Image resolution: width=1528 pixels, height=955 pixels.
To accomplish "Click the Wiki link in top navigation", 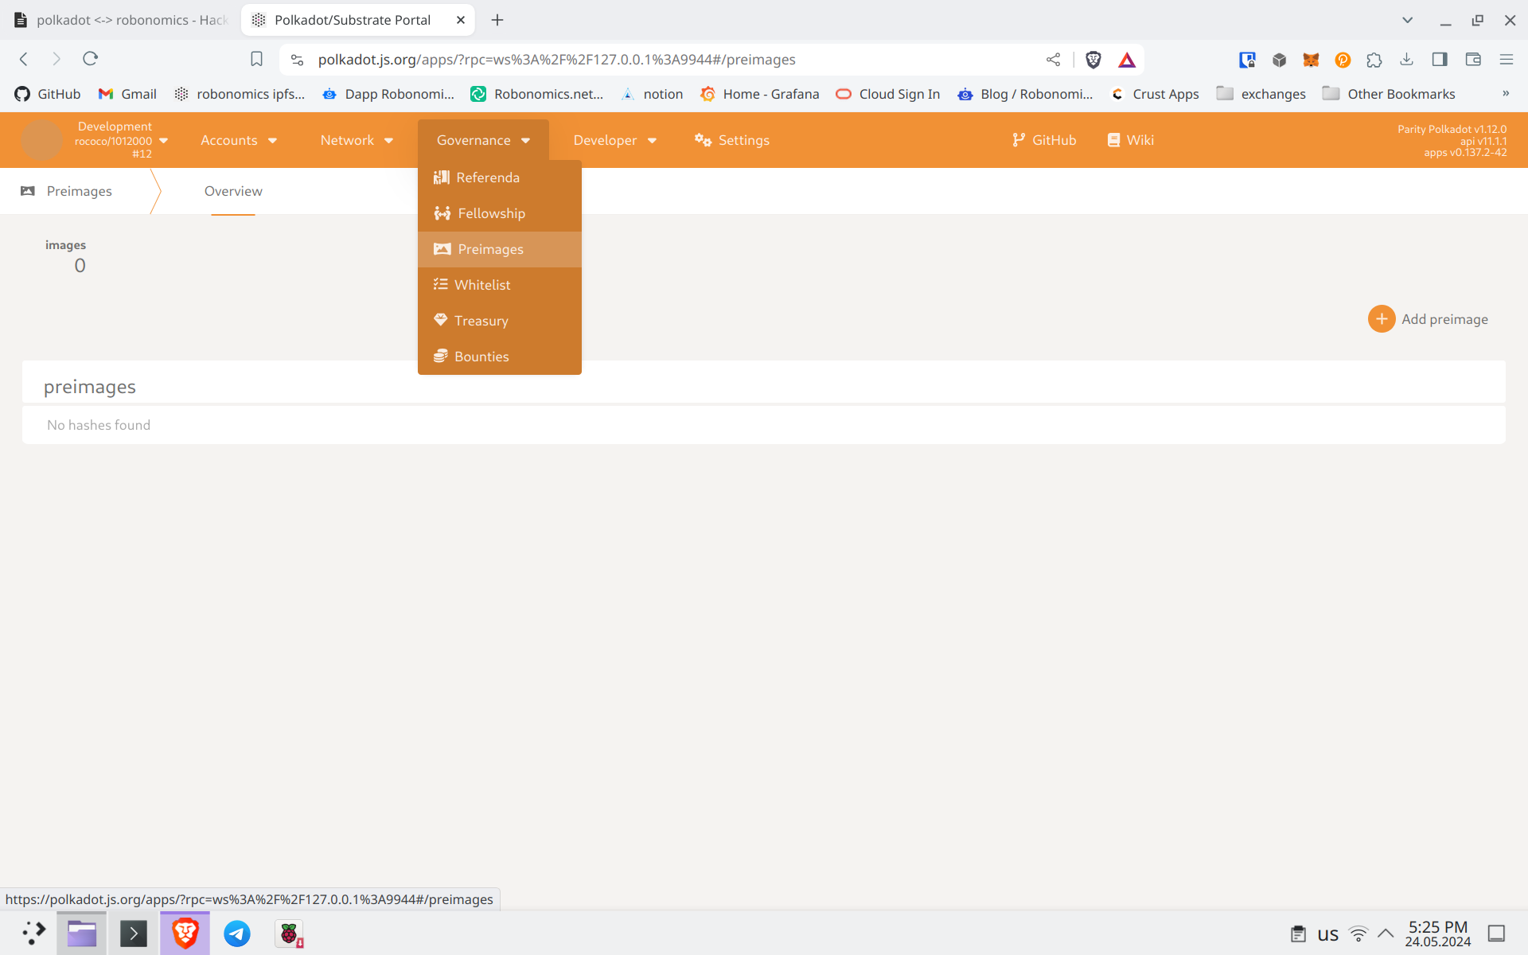I will (1131, 140).
